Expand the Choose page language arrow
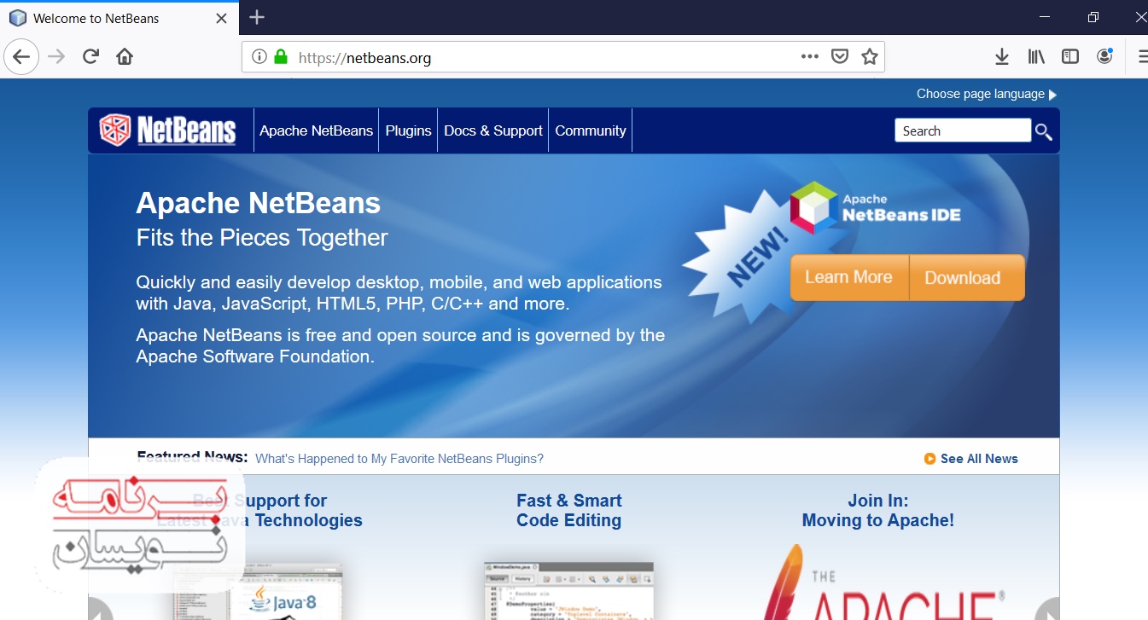The image size is (1148, 620). tap(1052, 95)
